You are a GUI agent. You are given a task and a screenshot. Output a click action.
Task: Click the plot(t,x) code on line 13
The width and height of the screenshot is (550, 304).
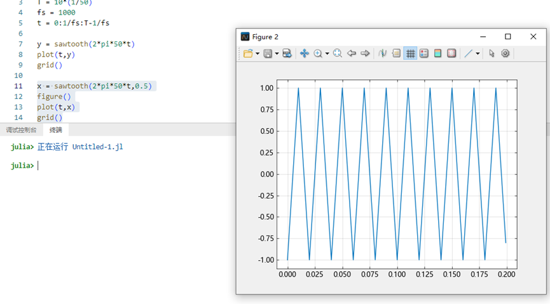click(x=56, y=107)
